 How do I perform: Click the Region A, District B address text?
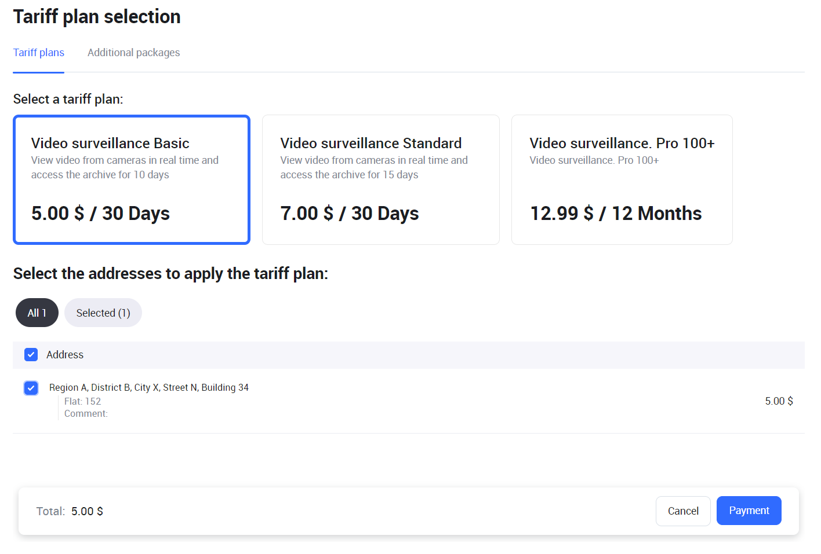click(x=149, y=387)
